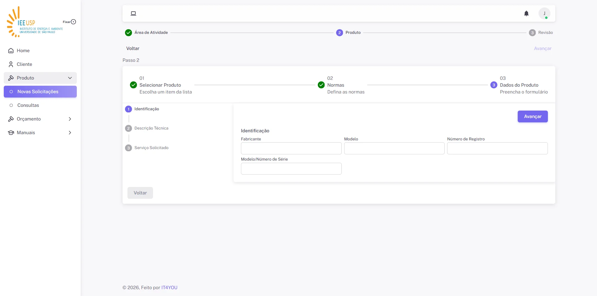The height and width of the screenshot is (296, 597).
Task: Focus the Fabricante input field
Action: [x=291, y=148]
